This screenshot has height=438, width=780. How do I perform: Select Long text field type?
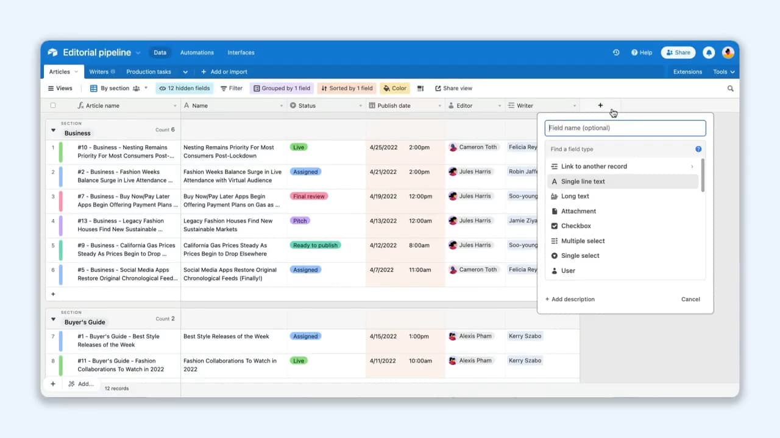point(622,196)
